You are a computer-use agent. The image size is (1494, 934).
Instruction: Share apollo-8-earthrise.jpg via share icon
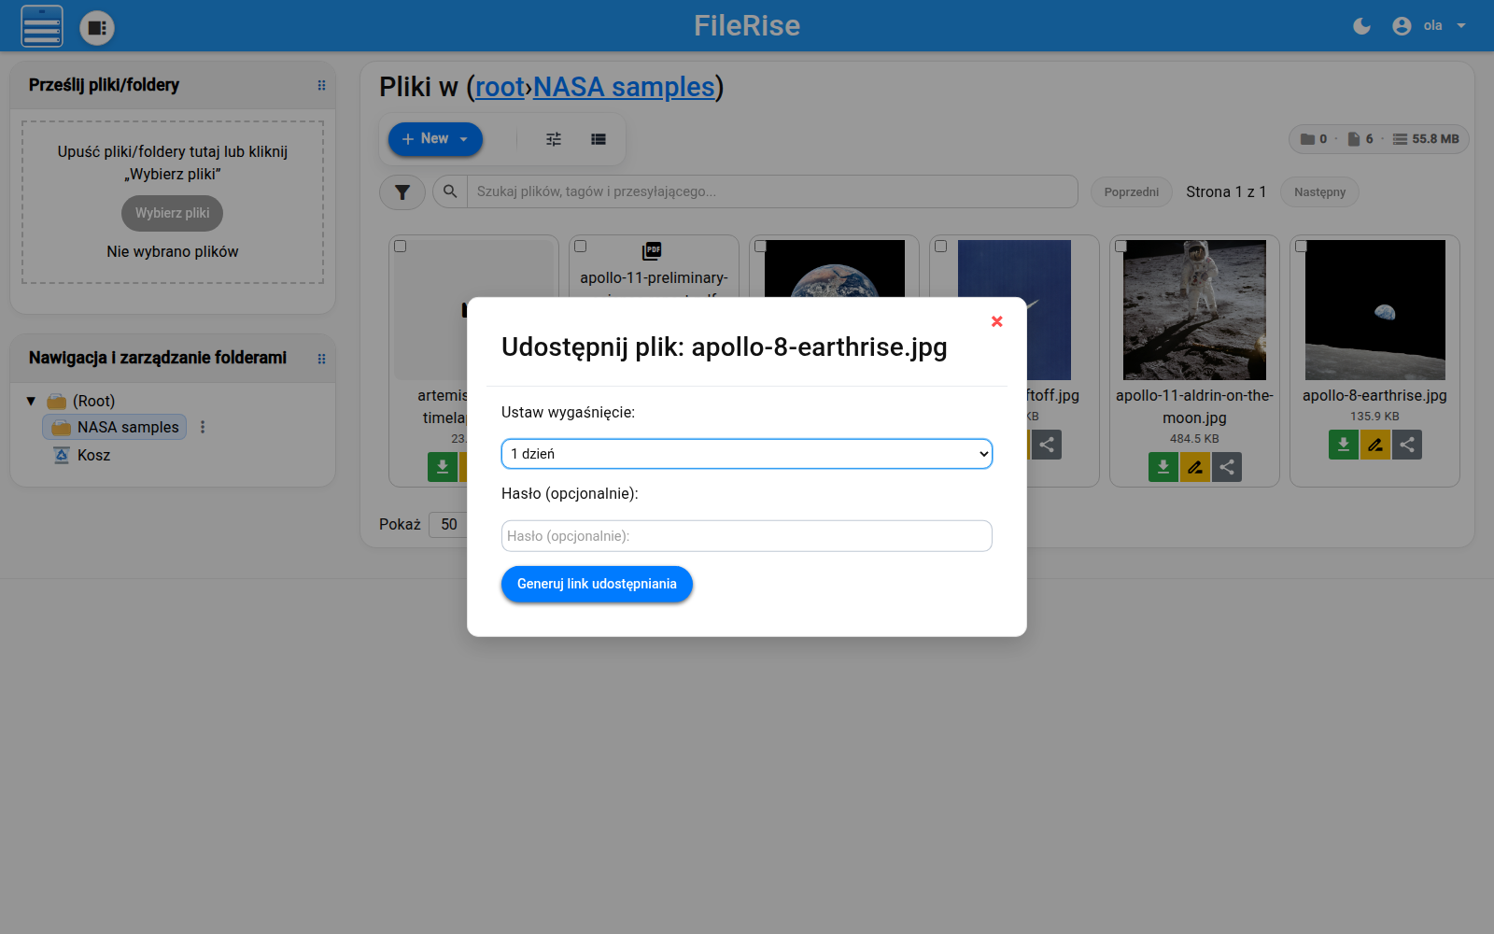[x=1407, y=445]
